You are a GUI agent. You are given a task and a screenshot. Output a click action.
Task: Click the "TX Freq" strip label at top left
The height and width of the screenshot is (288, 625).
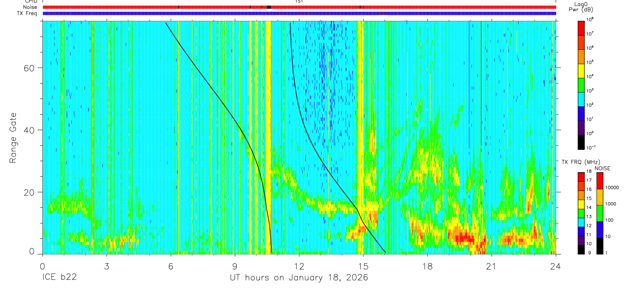[28, 13]
